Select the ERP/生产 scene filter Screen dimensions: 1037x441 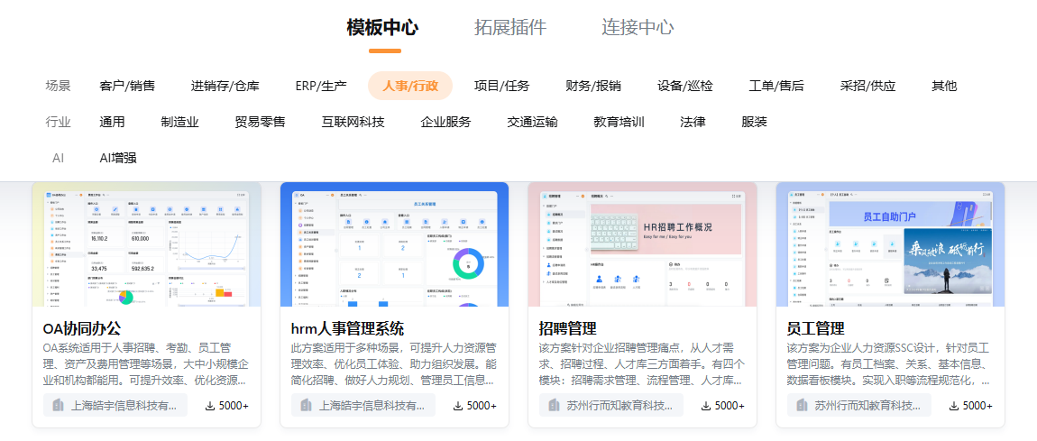pyautogui.click(x=321, y=86)
